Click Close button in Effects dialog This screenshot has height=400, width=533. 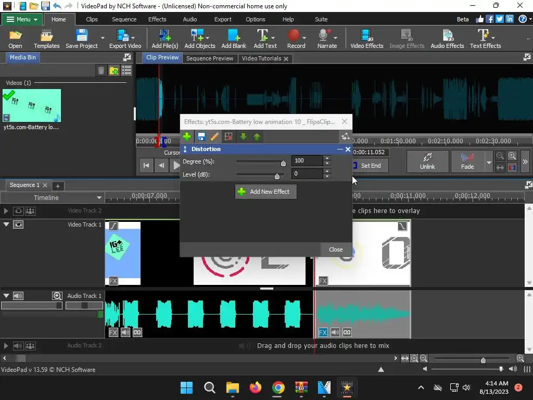coord(336,249)
